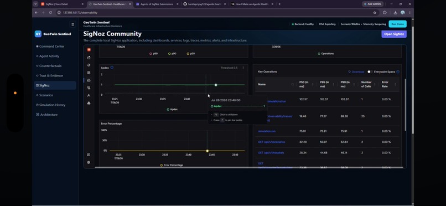Open the services icon in SigNoz sidebar
The width and height of the screenshot is (446, 206).
[89, 80]
